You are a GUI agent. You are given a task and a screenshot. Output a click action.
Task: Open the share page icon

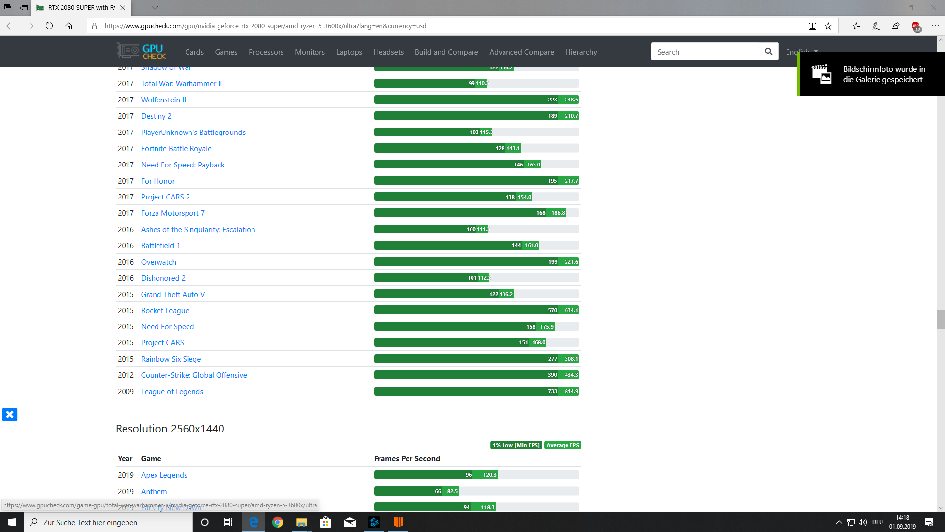pos(895,26)
